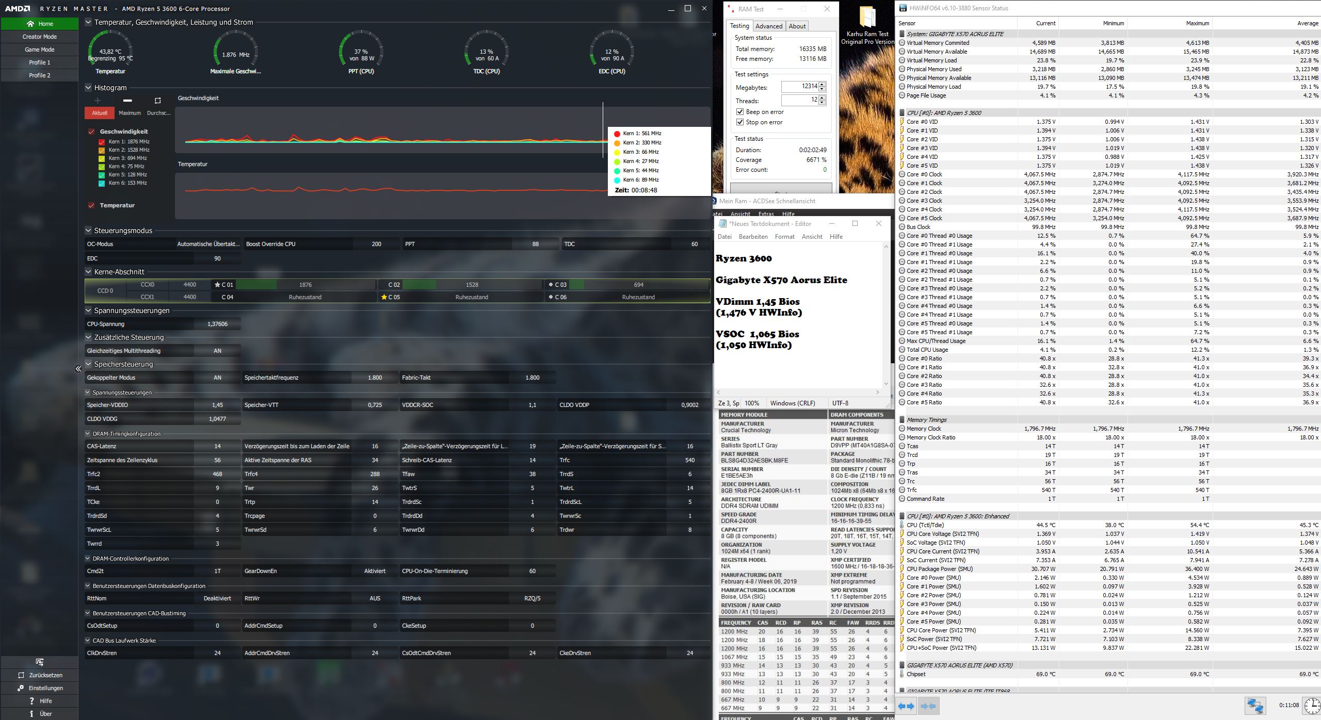Screen dimensions: 1321x720
Task: Open HWiNFO network monitoring icon
Action: point(1255,705)
